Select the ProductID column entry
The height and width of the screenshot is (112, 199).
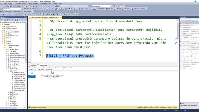tap(19, 72)
